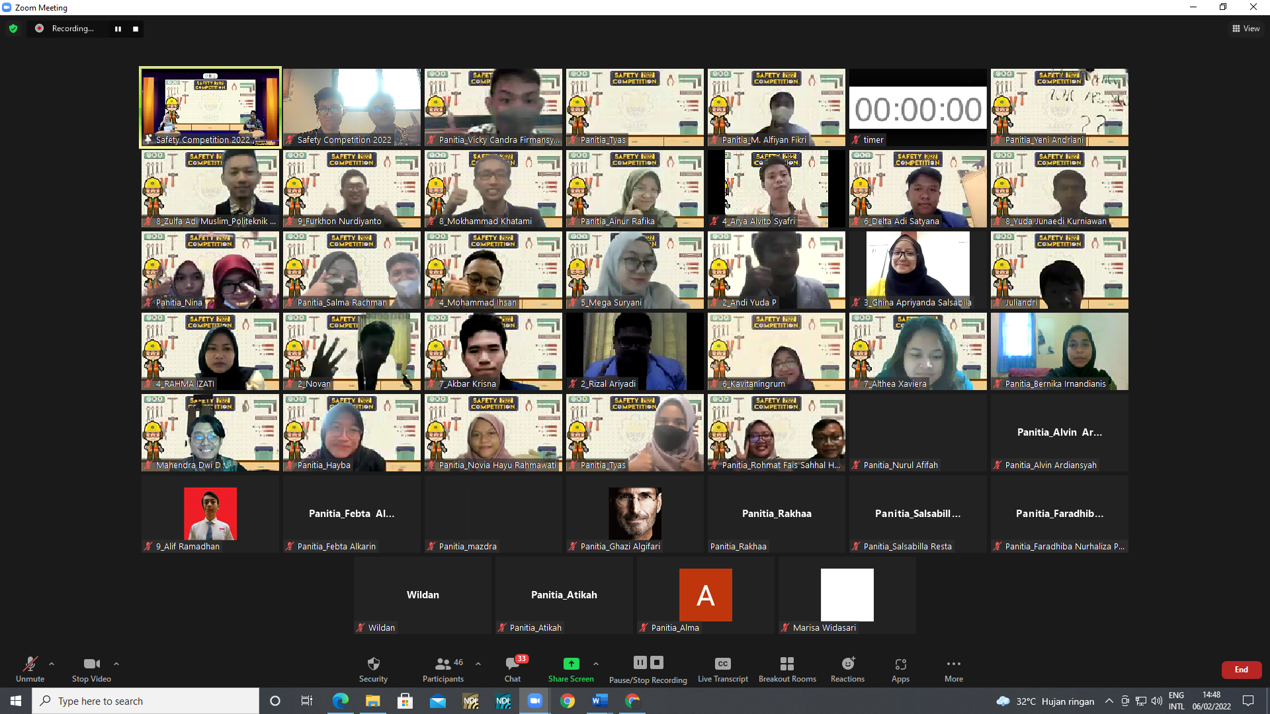Select the Wildan participant tile
This screenshot has height=714, width=1270.
422,595
